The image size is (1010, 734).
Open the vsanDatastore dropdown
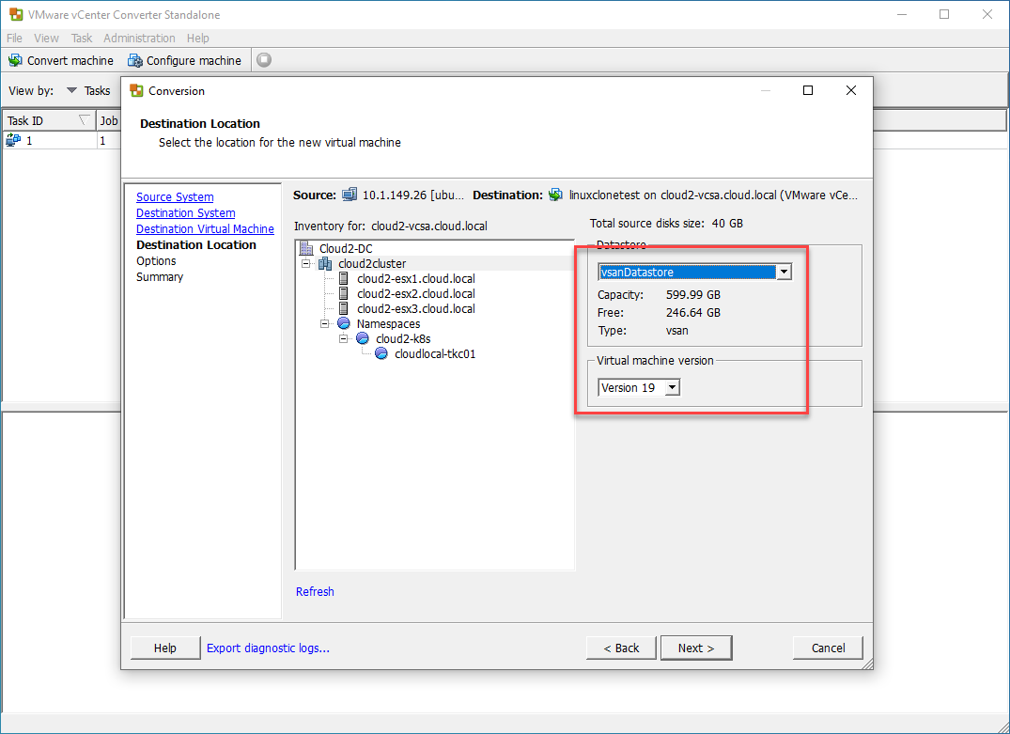coord(785,273)
